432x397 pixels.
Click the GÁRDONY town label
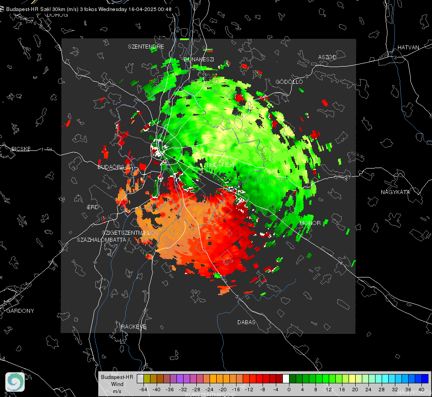(20, 311)
